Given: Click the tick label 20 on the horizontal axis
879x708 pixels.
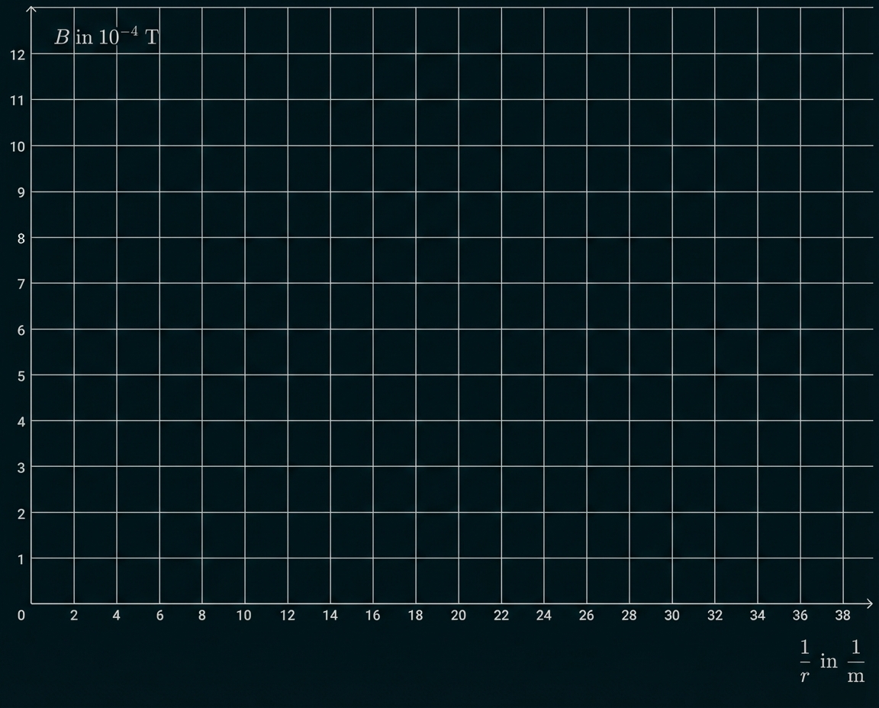Looking at the screenshot, I should click(x=458, y=615).
